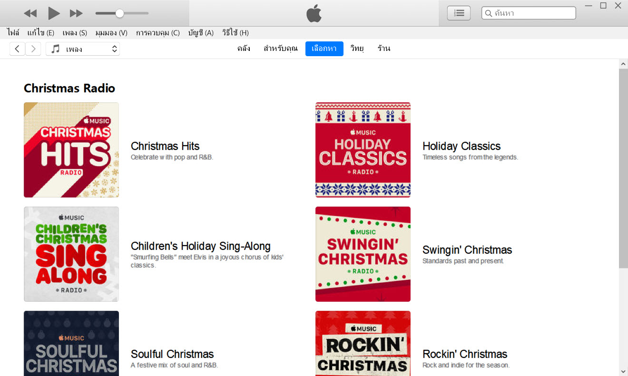Open the มุมมอง (V) menu
628x376 pixels.
coord(111,33)
